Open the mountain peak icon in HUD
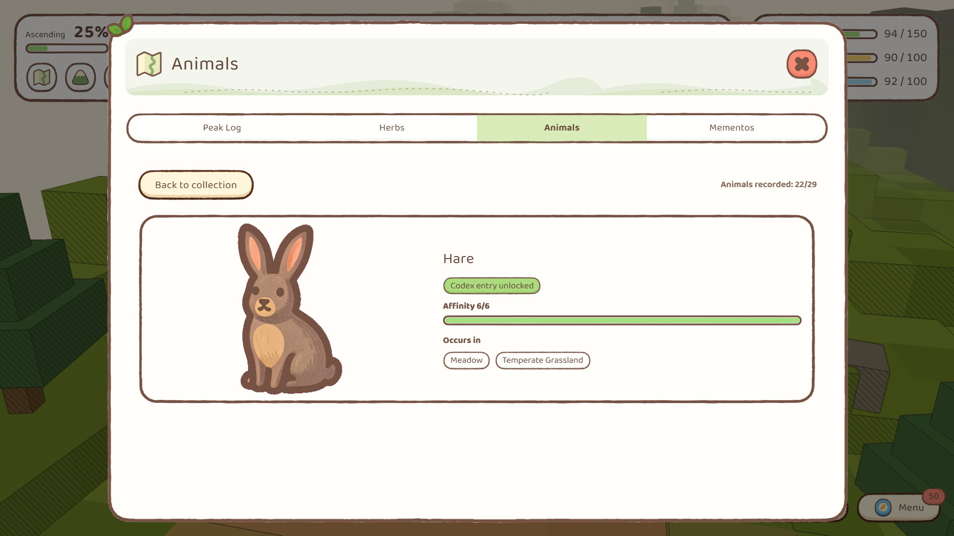This screenshot has height=536, width=954. (x=80, y=77)
